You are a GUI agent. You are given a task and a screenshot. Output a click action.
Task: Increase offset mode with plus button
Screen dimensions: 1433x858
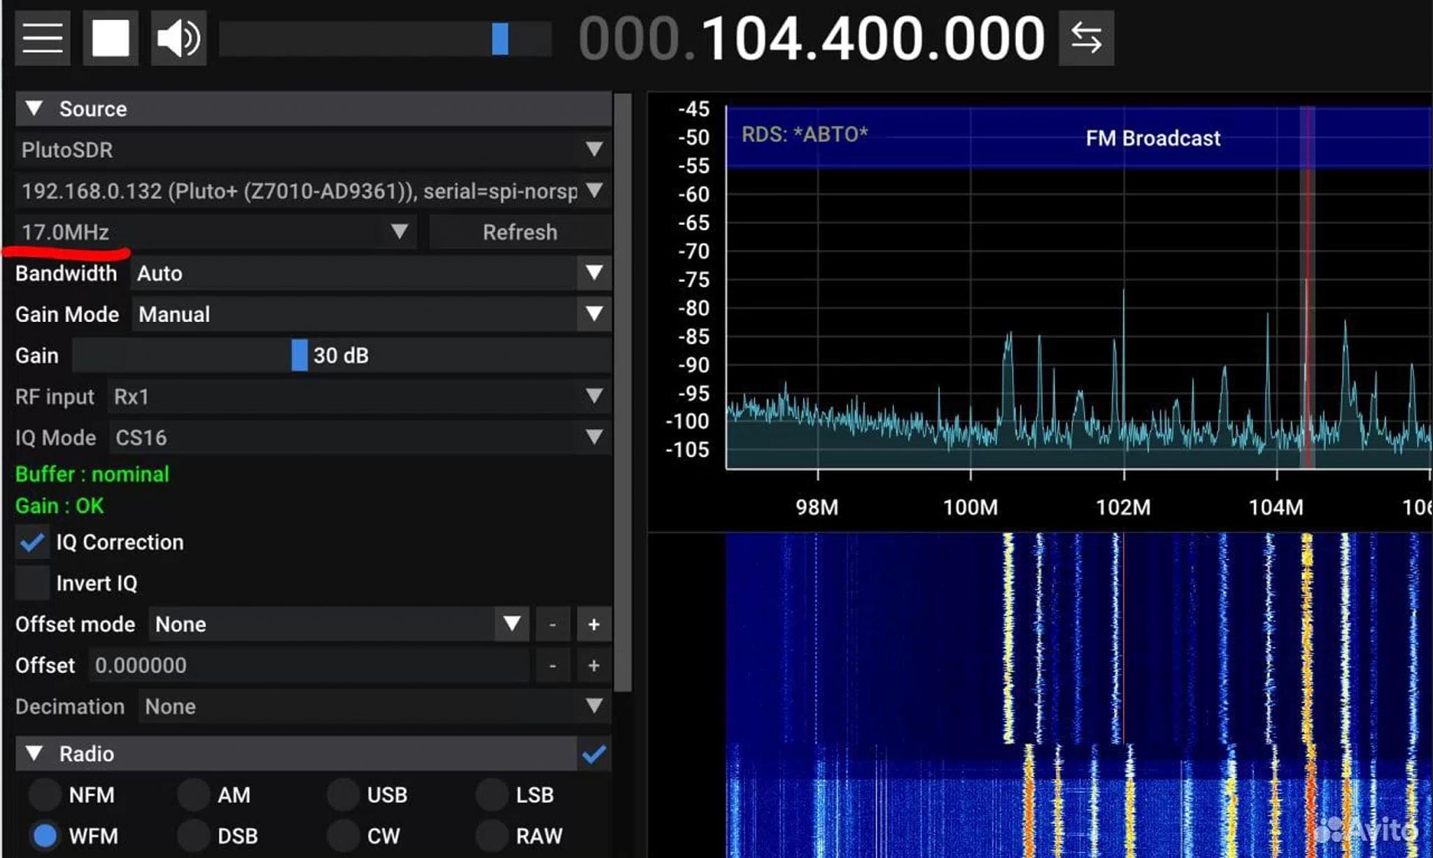coord(593,624)
